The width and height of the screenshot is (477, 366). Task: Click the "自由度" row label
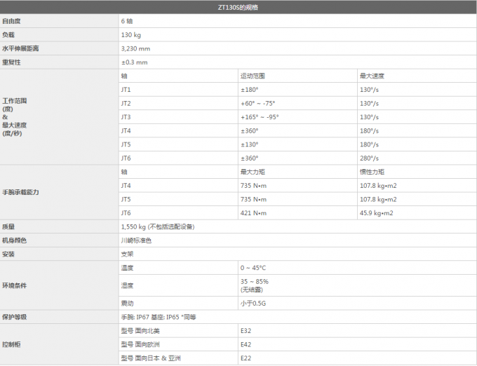pos(11,21)
